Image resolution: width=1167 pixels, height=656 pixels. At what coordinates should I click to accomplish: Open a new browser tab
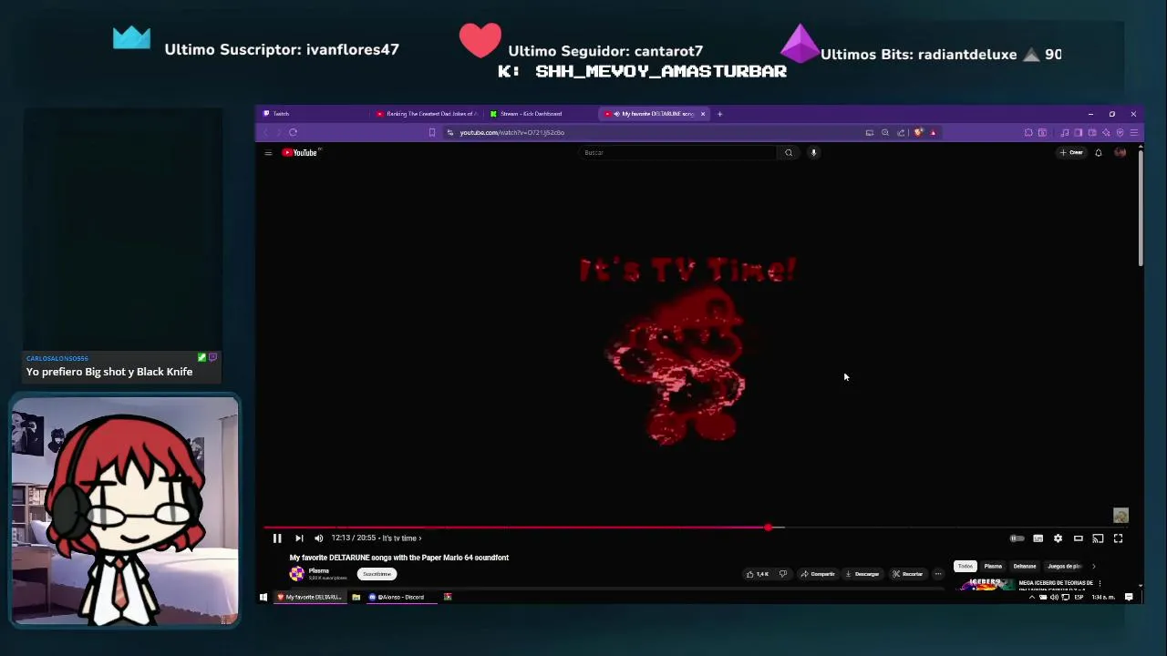coord(719,114)
